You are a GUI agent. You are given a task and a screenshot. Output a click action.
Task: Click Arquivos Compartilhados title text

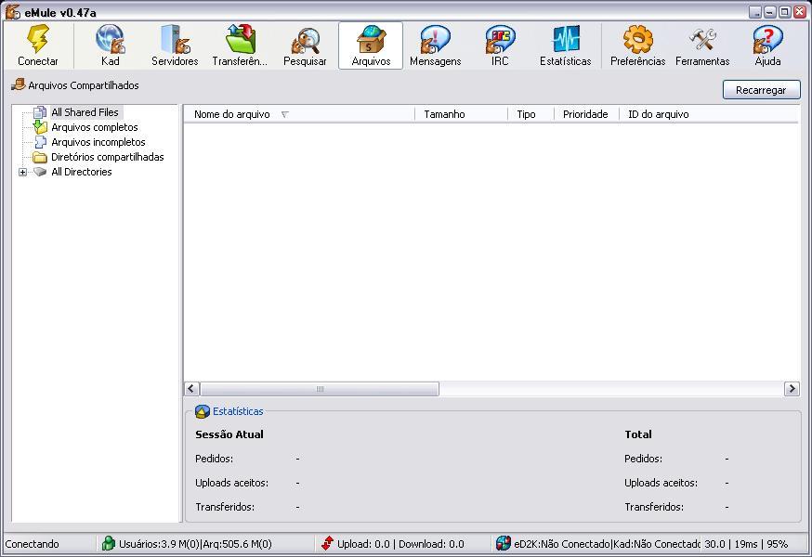point(84,85)
